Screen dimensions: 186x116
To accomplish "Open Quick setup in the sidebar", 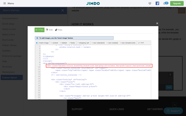I will (8, 24).
